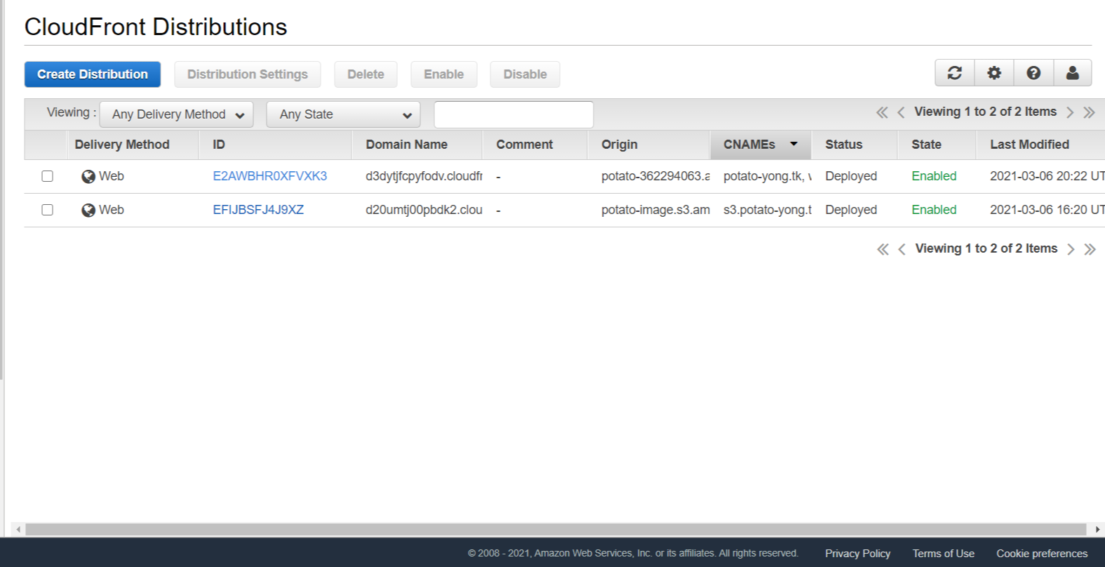Open the Privacy Policy link
The height and width of the screenshot is (567, 1105).
pos(857,554)
